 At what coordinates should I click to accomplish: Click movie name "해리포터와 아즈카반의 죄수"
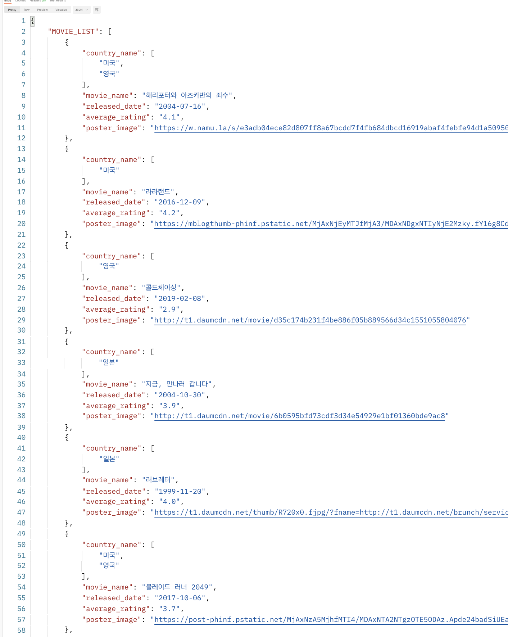[x=187, y=95]
